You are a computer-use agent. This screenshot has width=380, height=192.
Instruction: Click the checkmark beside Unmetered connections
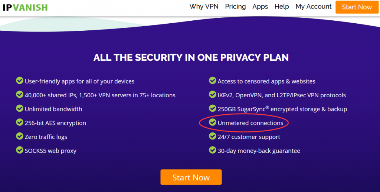coord(213,122)
